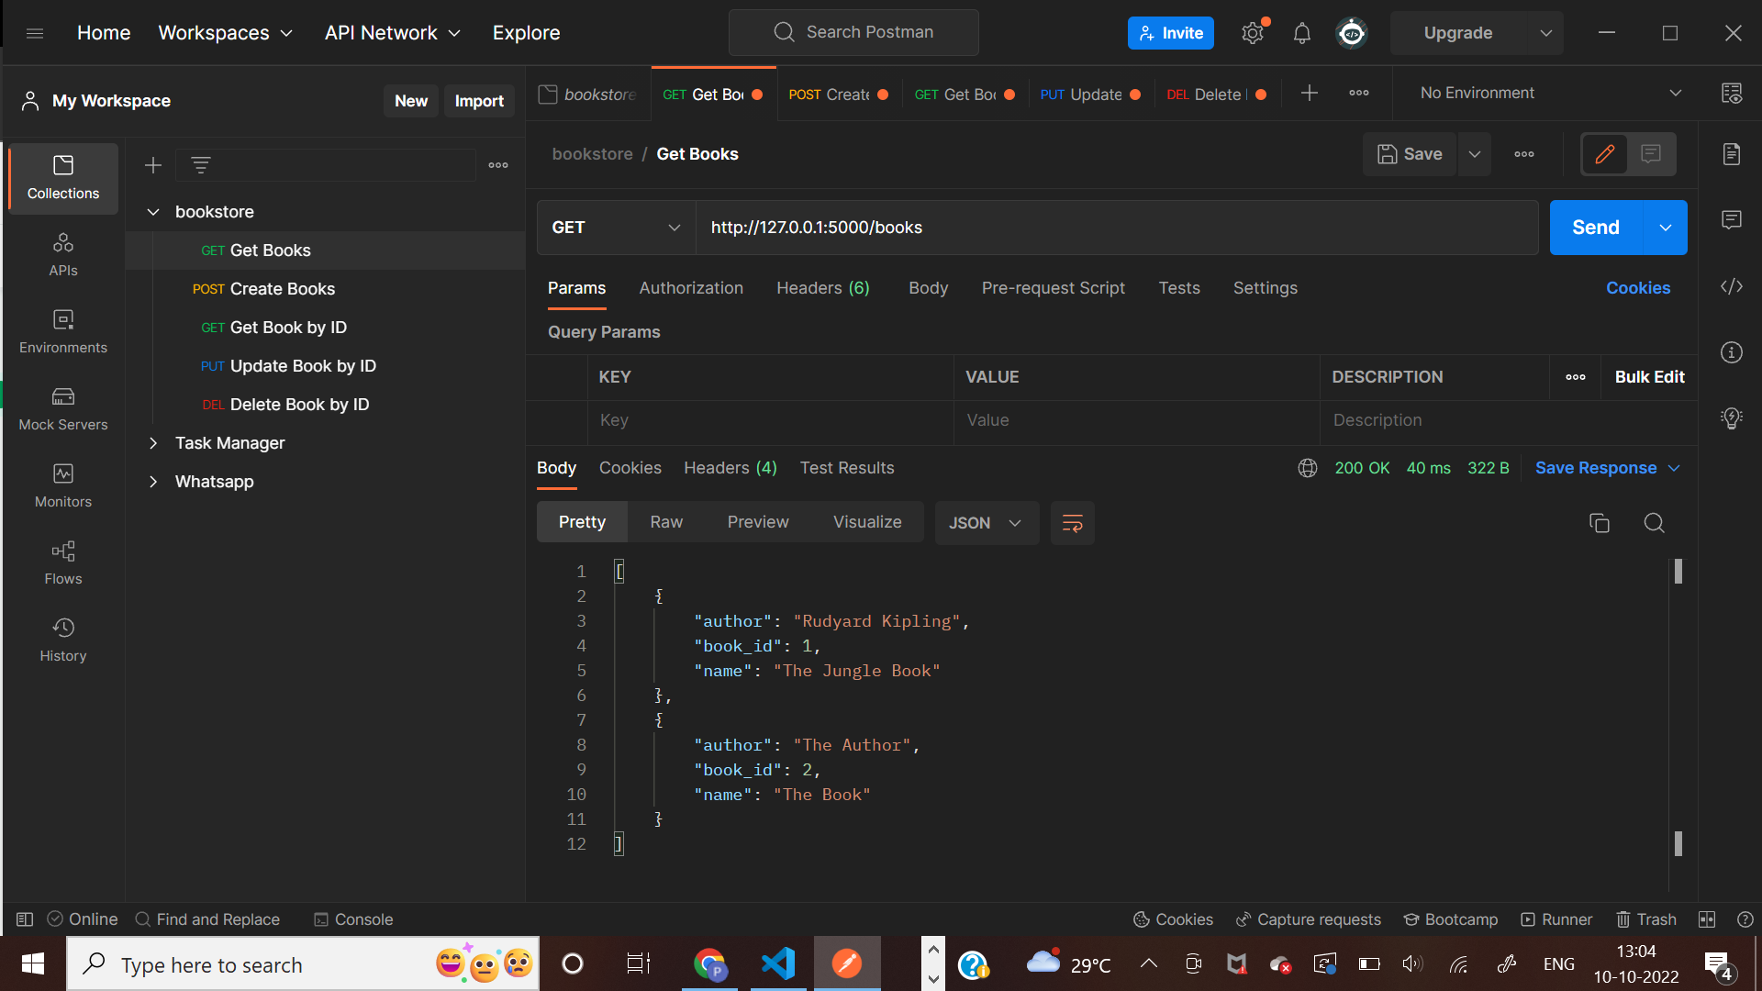Open the Documentation panel on the right
This screenshot has height=991, width=1762.
tap(1733, 154)
